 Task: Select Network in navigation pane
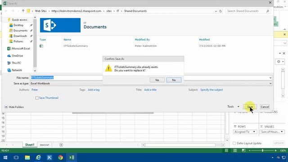coord(17,70)
